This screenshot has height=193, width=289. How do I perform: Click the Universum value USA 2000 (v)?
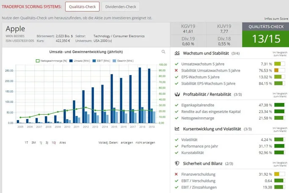tap(103, 41)
